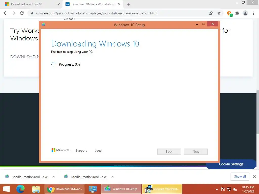This screenshot has width=259, height=194.
Task: Click the Microsoft logo in the setup dialog
Action: (60, 150)
